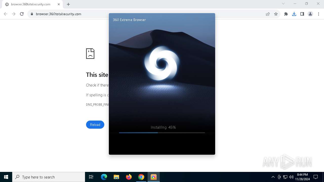Click the meet now tray icon
The image size is (324, 182).
tap(279, 177)
